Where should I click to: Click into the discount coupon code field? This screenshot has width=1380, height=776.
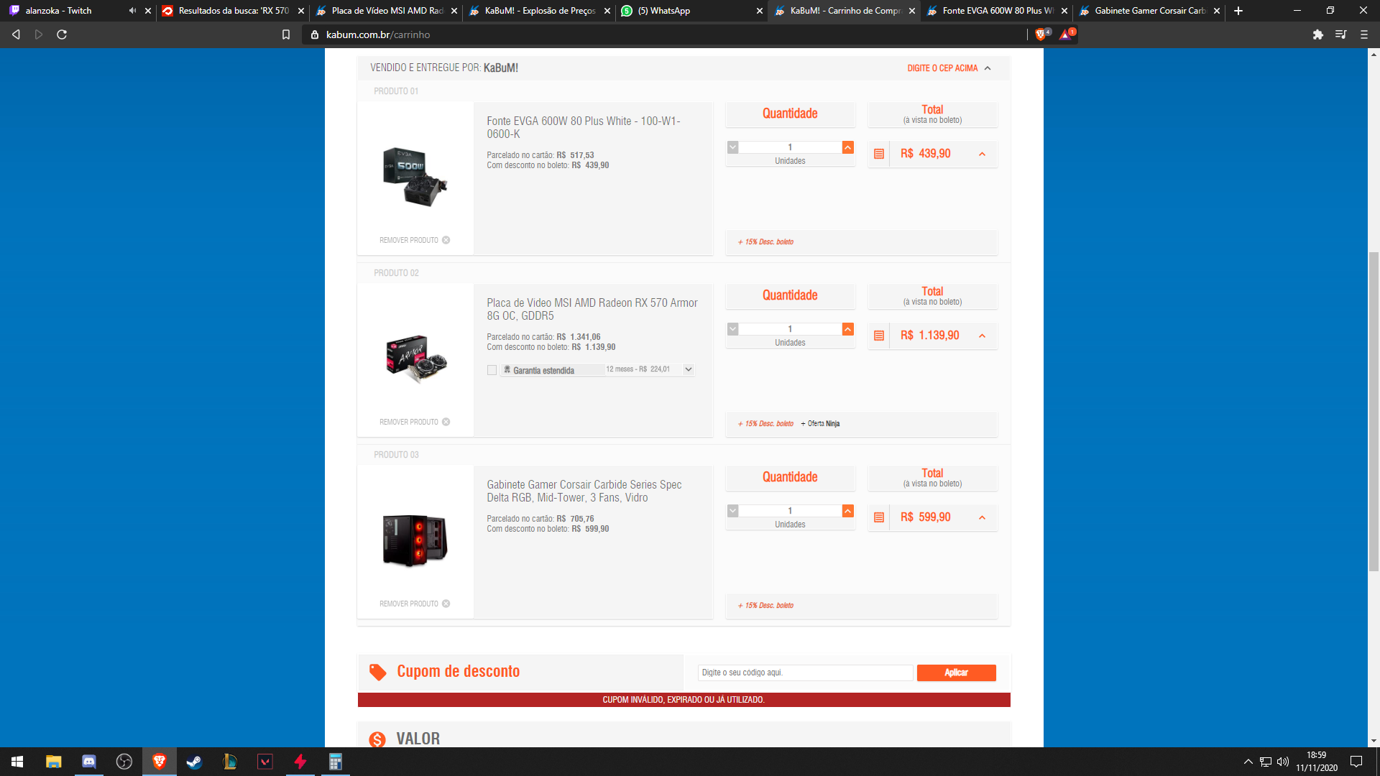pyautogui.click(x=805, y=673)
